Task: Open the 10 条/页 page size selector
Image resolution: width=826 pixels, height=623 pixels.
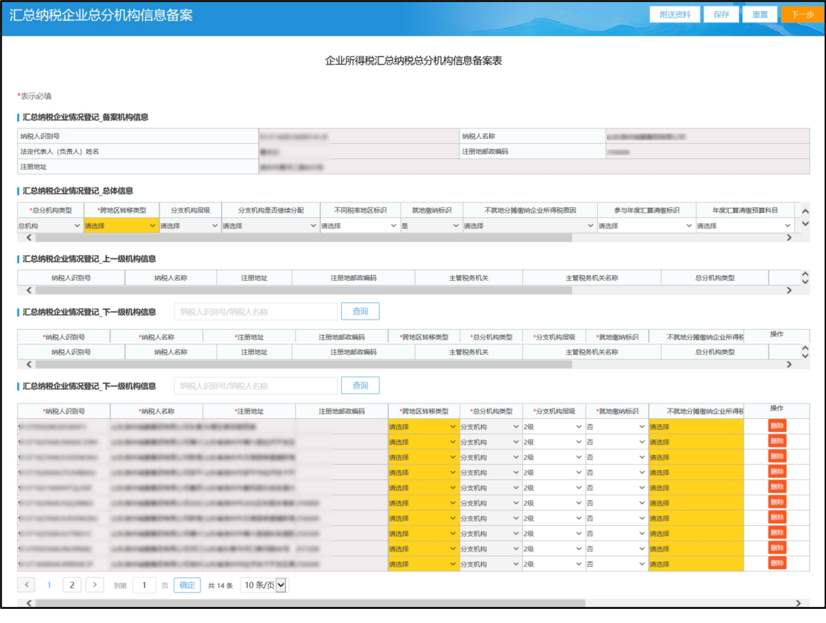Action: (x=265, y=585)
